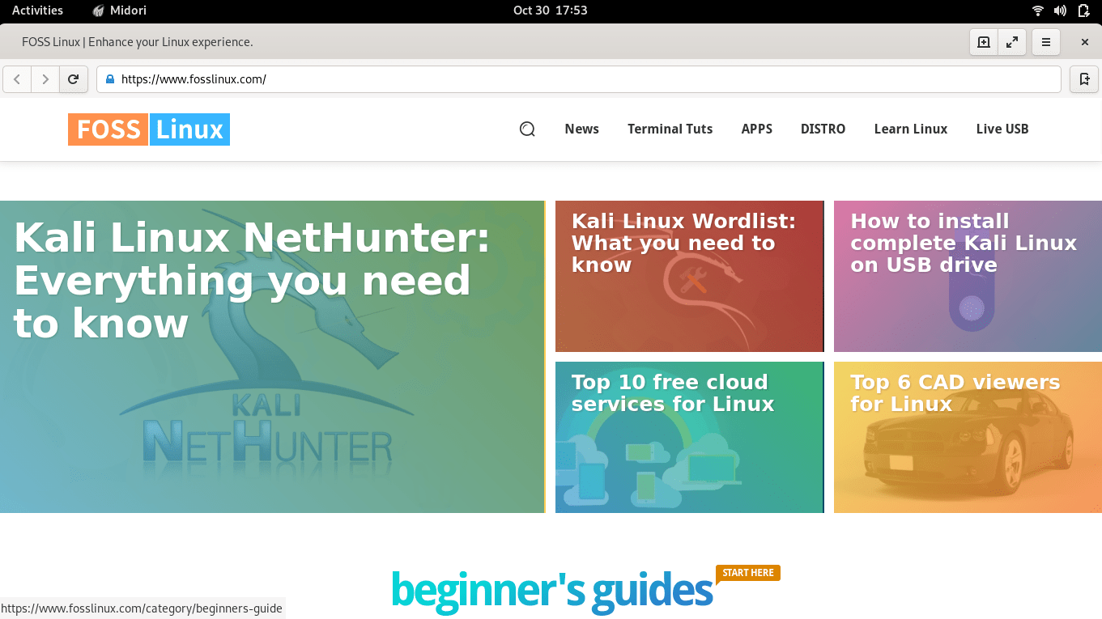Open the Activities overview
This screenshot has width=1102, height=619.
pos(37,11)
